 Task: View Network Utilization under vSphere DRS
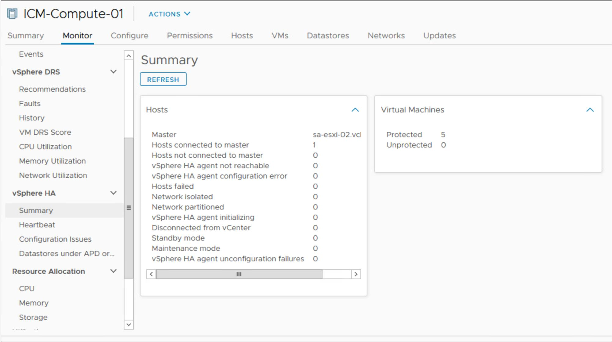(x=53, y=175)
